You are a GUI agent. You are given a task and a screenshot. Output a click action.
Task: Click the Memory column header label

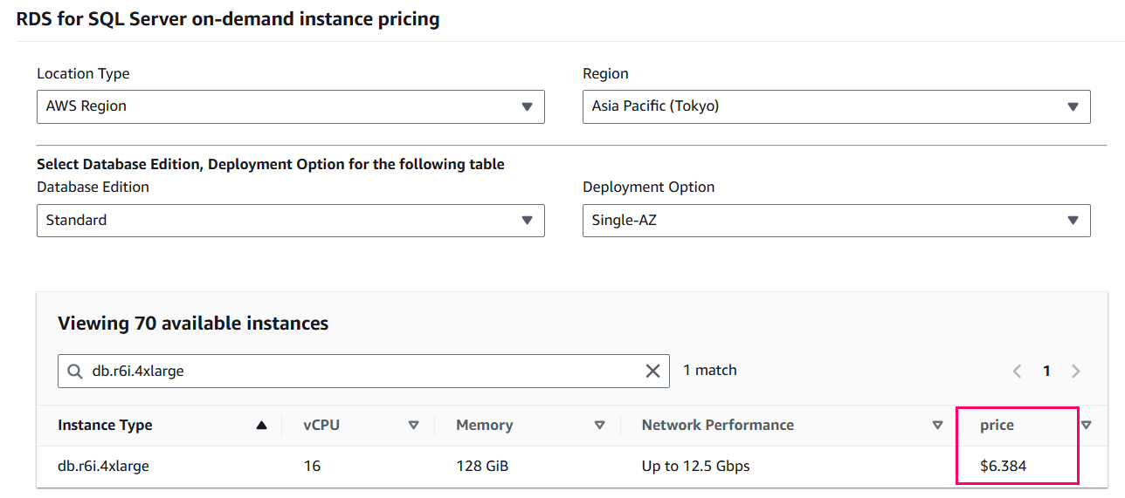[x=484, y=426]
